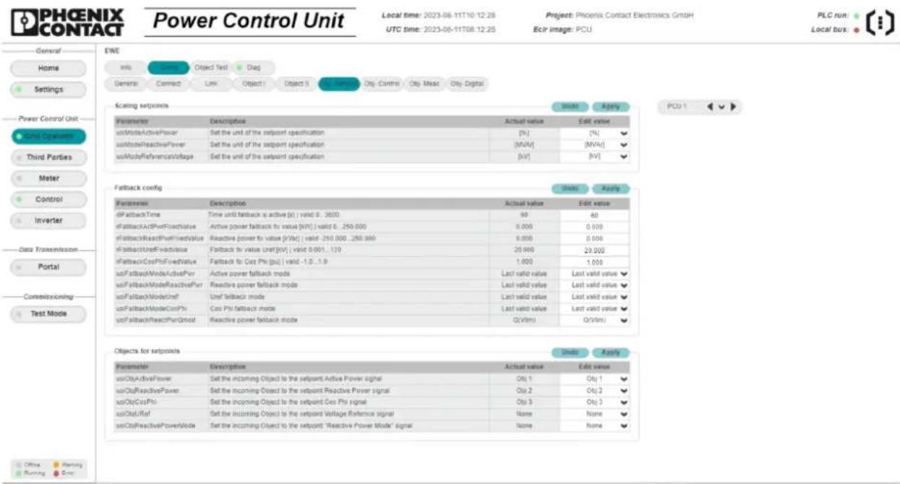Screen dimensions: 900x484
Task: Click Undo in Scaling setpoints
Action: (x=570, y=106)
